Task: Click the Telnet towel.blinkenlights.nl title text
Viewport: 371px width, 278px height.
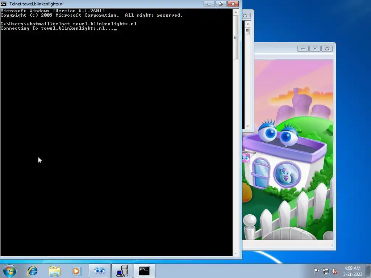Action: click(x=37, y=4)
